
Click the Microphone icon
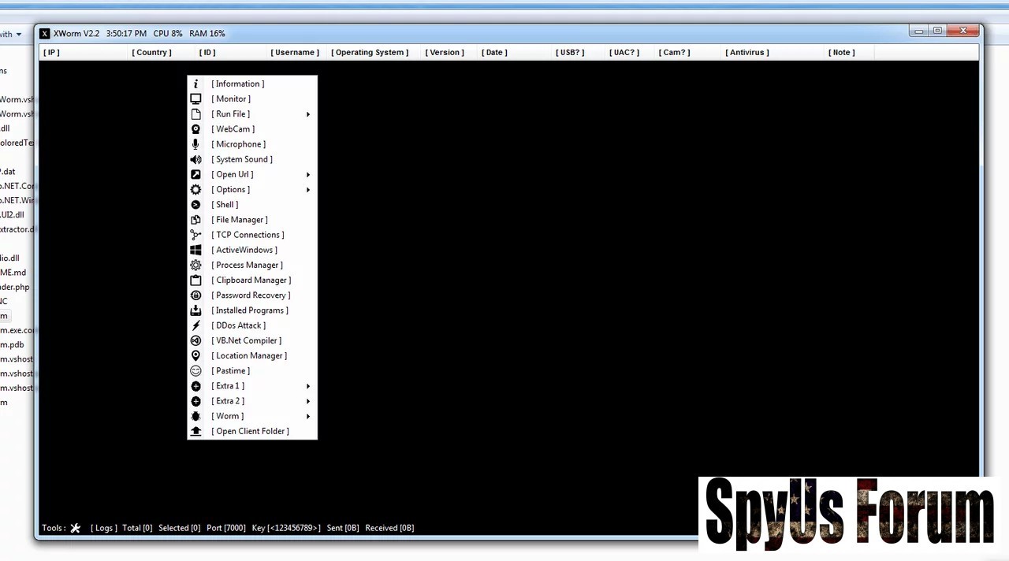point(195,144)
